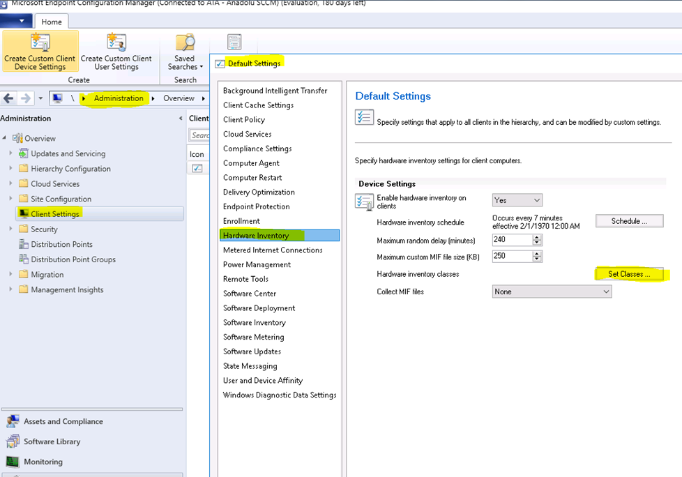Select Client Cache Settings category
This screenshot has height=477, width=682.
pos(258,105)
